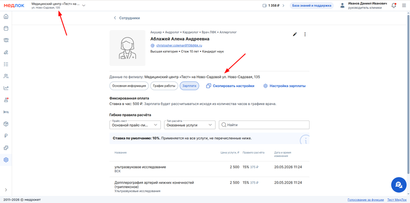Click the Ставка по умолчанию: 10% text

pos(136,138)
